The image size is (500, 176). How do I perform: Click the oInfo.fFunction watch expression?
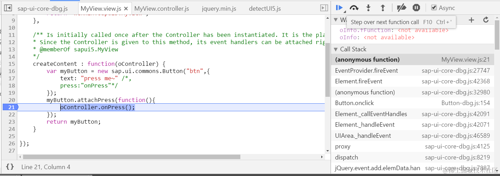coord(394,30)
